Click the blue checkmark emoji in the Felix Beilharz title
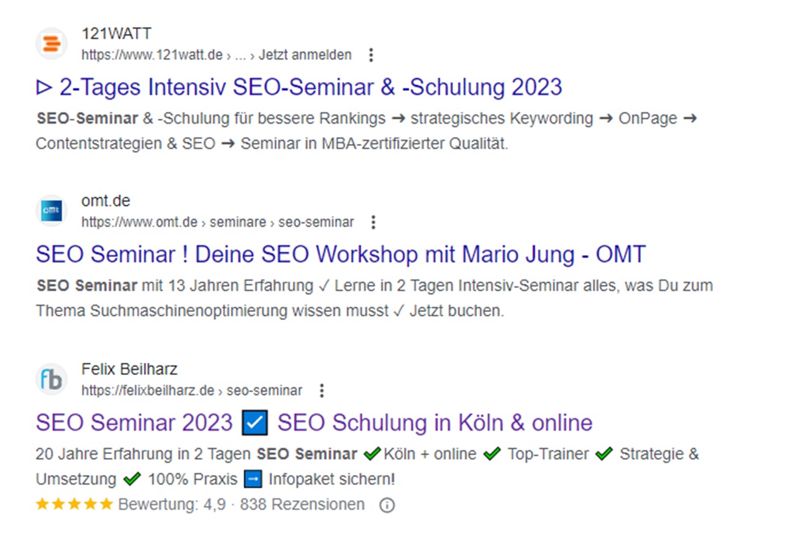 coord(254,422)
